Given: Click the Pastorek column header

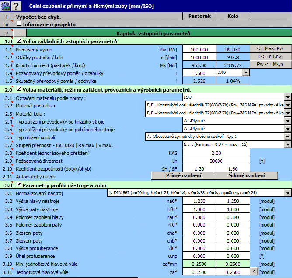Looking at the screenshot, I should tap(199, 16).
